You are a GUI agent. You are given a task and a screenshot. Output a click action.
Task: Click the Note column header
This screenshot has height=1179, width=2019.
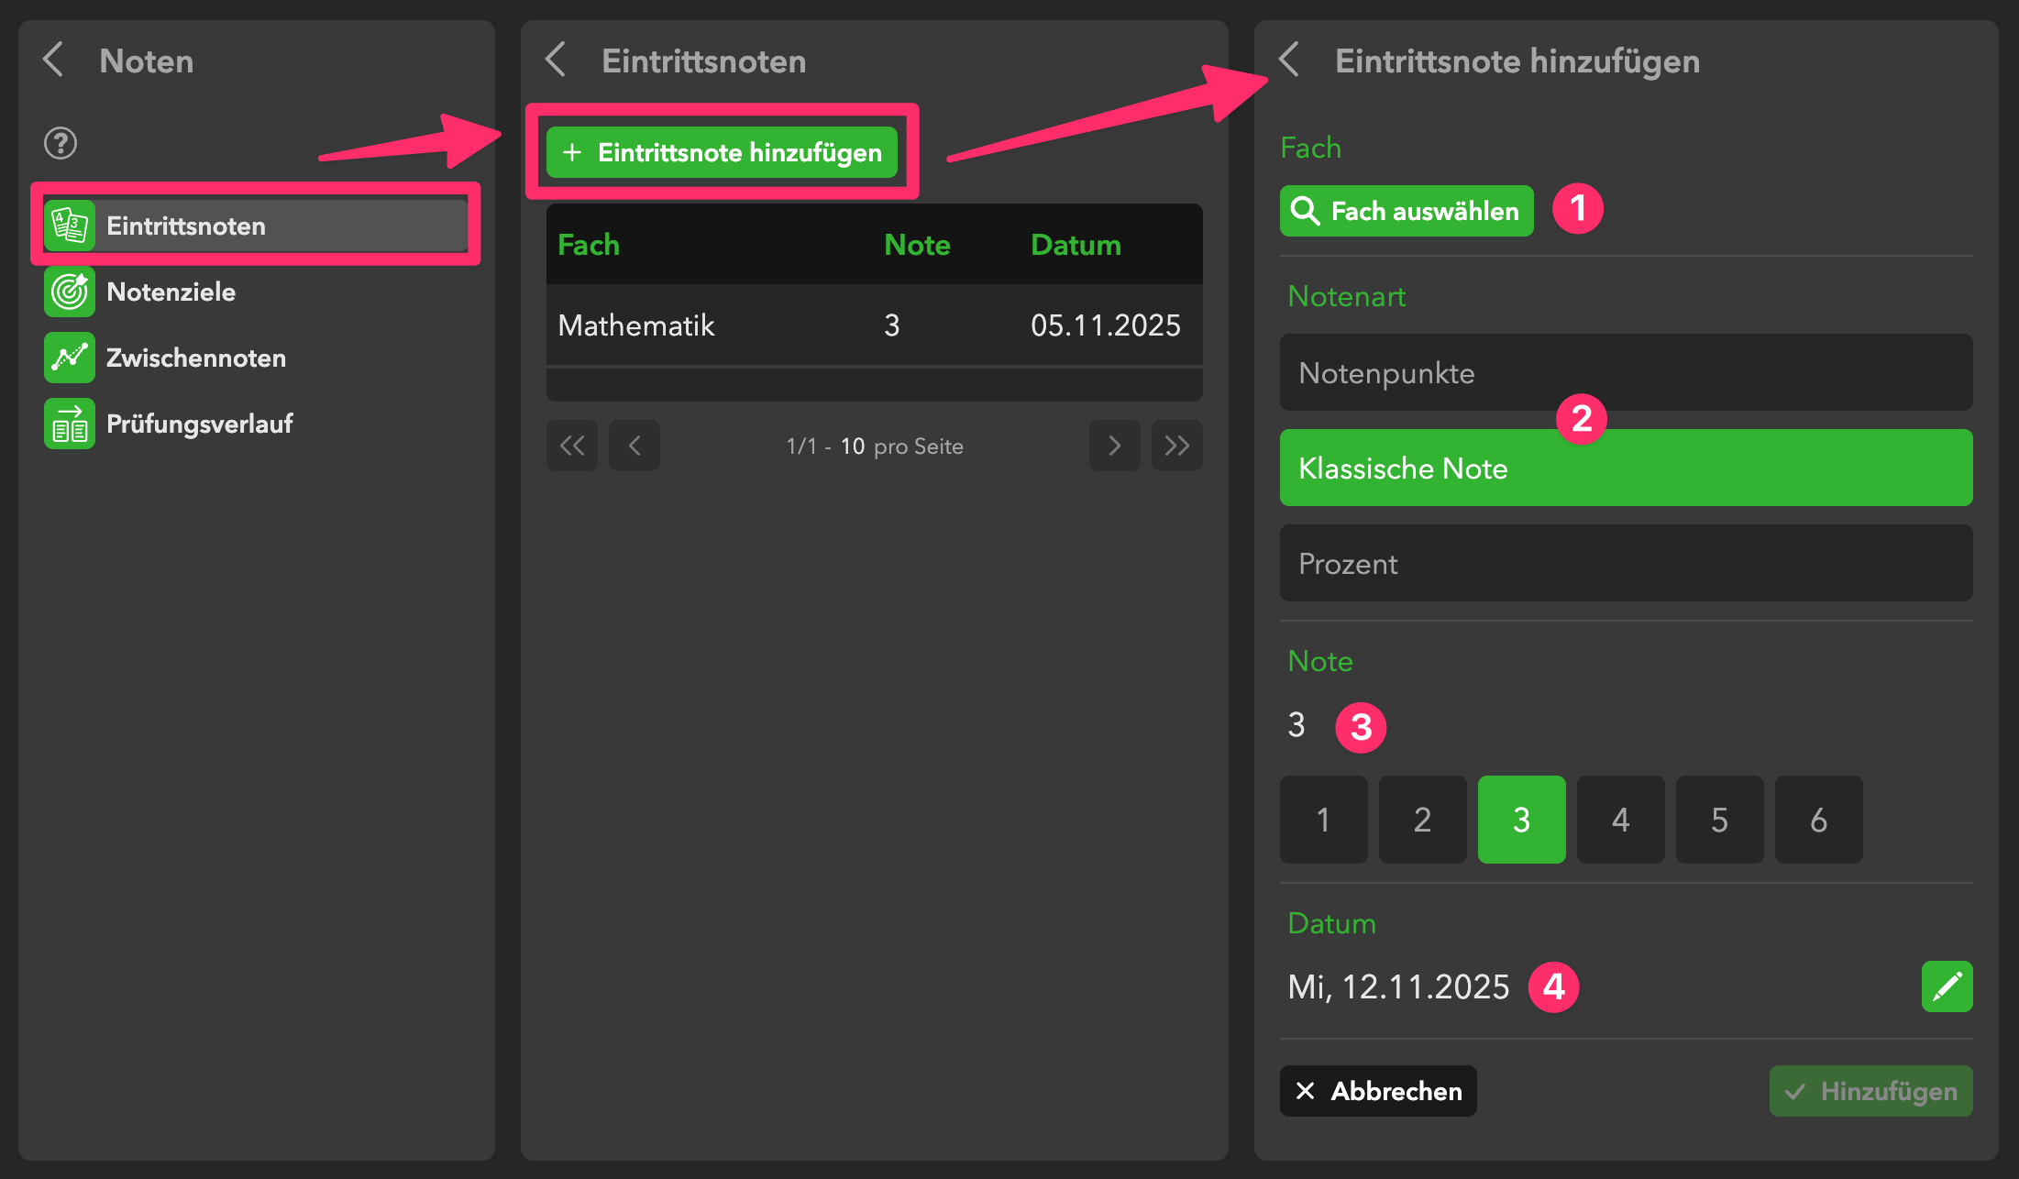coord(917,245)
